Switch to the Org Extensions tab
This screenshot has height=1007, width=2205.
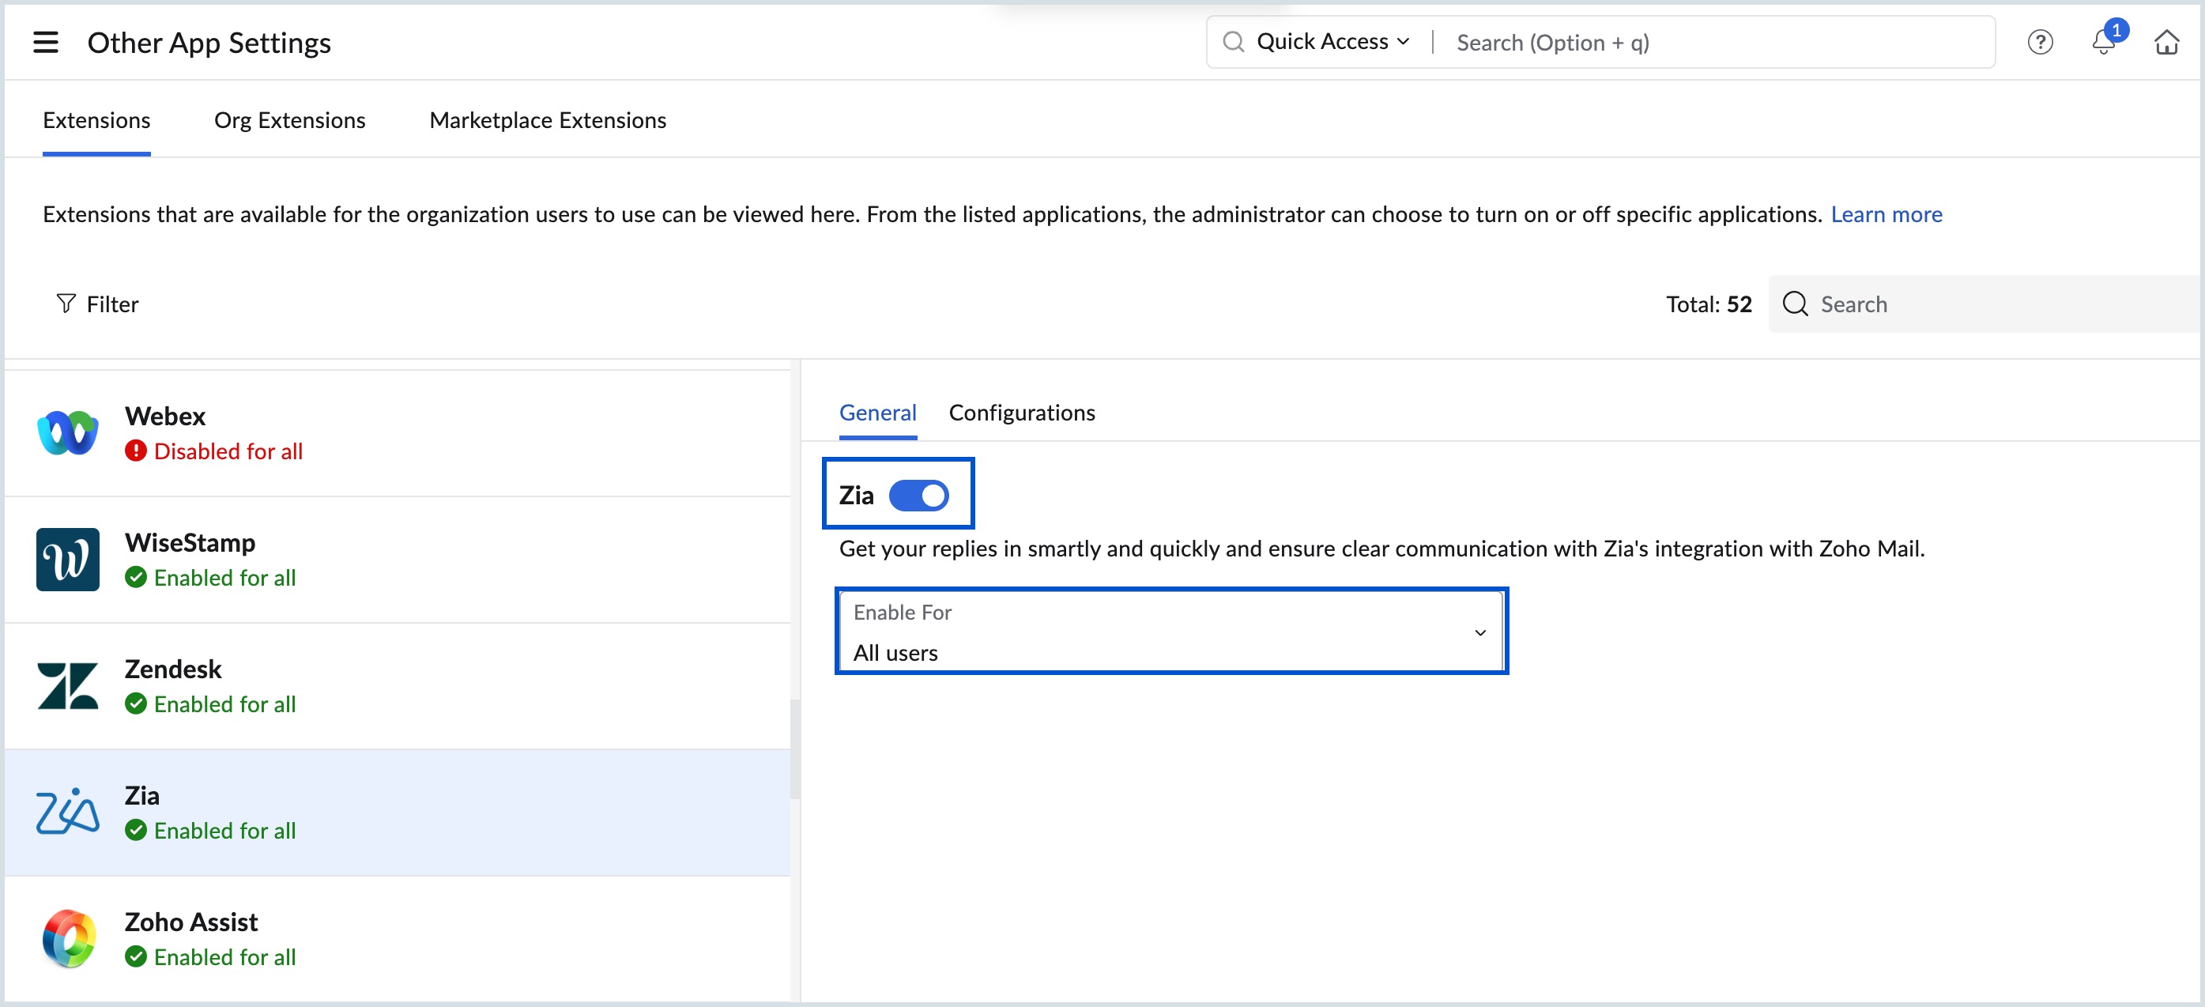289,121
